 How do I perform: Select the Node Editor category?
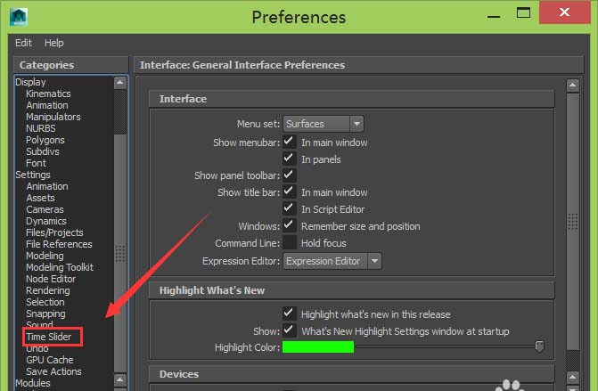click(51, 279)
